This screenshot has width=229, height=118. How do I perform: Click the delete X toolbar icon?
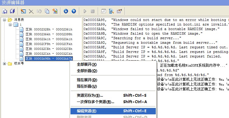(31, 11)
